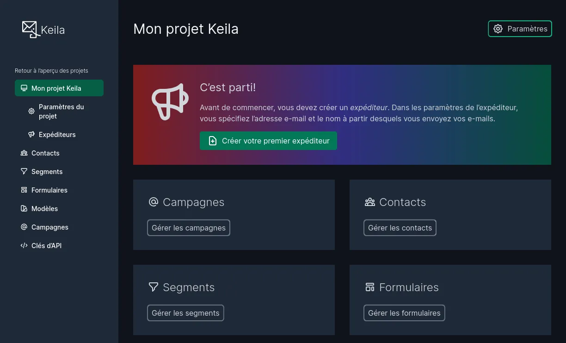
Task: Click the large megaphone banner illustration
Action: (170, 102)
